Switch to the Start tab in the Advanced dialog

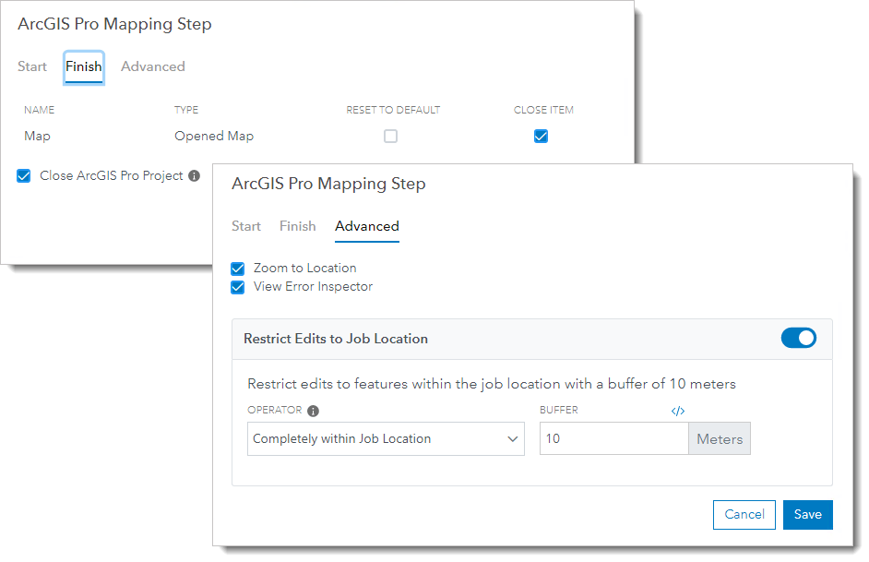[x=245, y=226]
